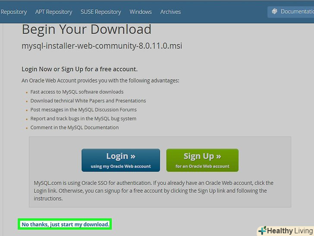Click 'Report and track bugs' list item
The image size is (314, 236).
pyautogui.click(x=83, y=118)
